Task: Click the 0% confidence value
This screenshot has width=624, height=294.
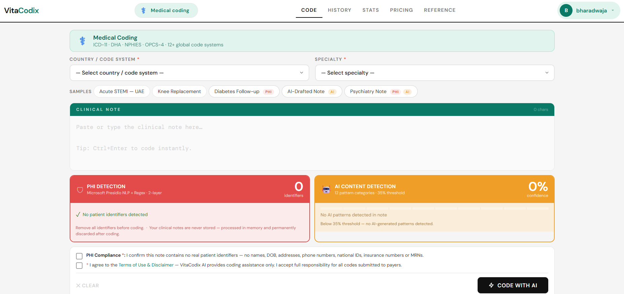Action: (538, 186)
